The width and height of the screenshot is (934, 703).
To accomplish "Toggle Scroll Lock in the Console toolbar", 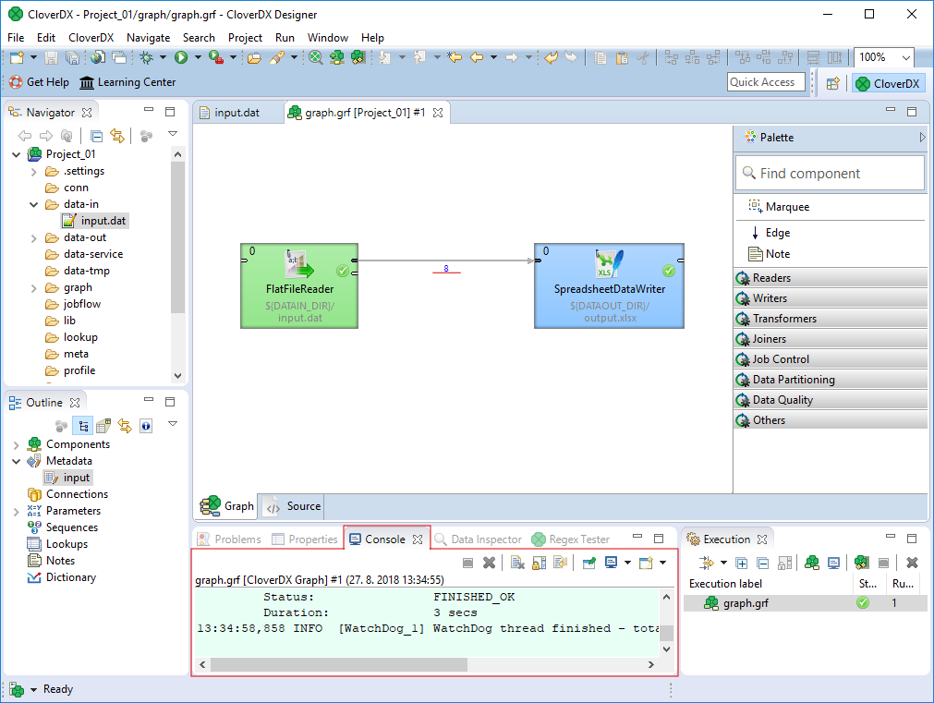I will point(539,563).
